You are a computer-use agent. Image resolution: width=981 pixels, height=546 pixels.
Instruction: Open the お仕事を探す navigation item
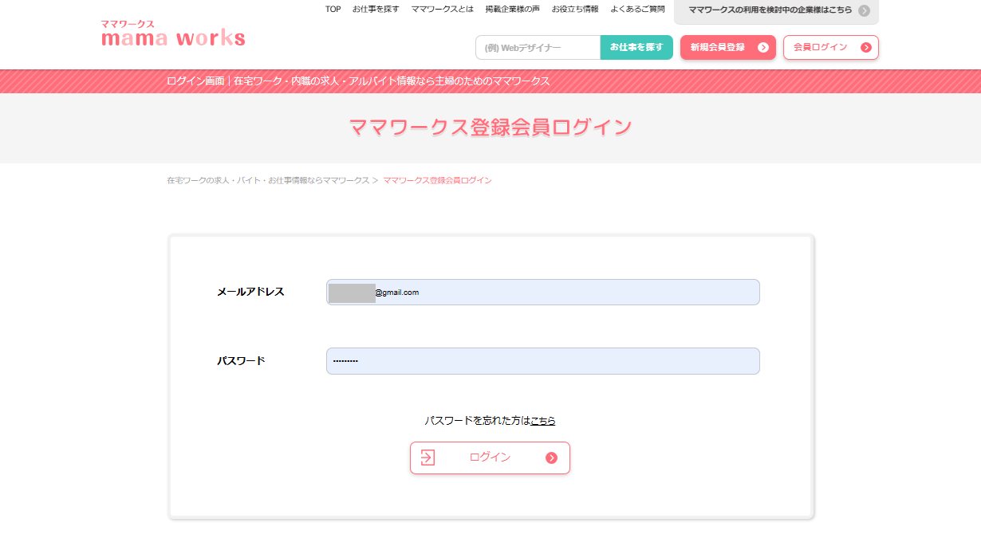point(376,9)
